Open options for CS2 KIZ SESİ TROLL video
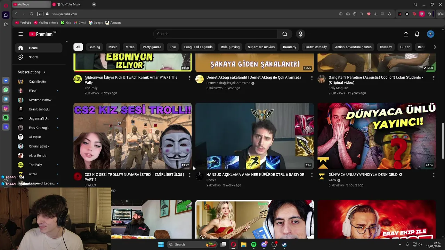Image resolution: width=445 pixels, height=250 pixels. (x=189, y=175)
